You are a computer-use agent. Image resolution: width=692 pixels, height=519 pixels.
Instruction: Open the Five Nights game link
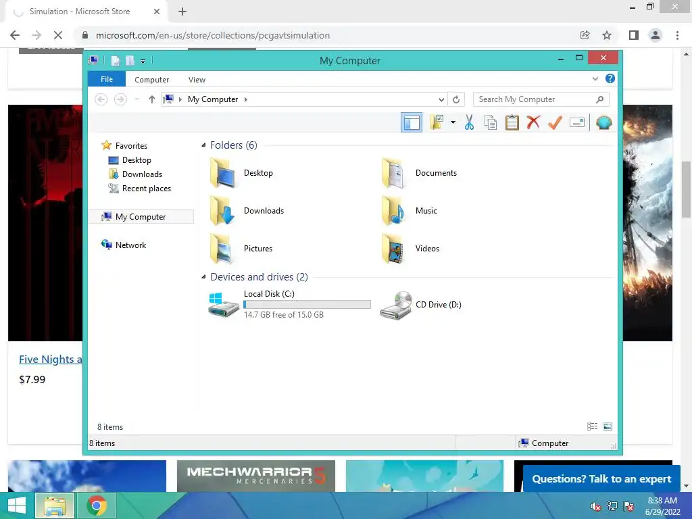(x=50, y=360)
